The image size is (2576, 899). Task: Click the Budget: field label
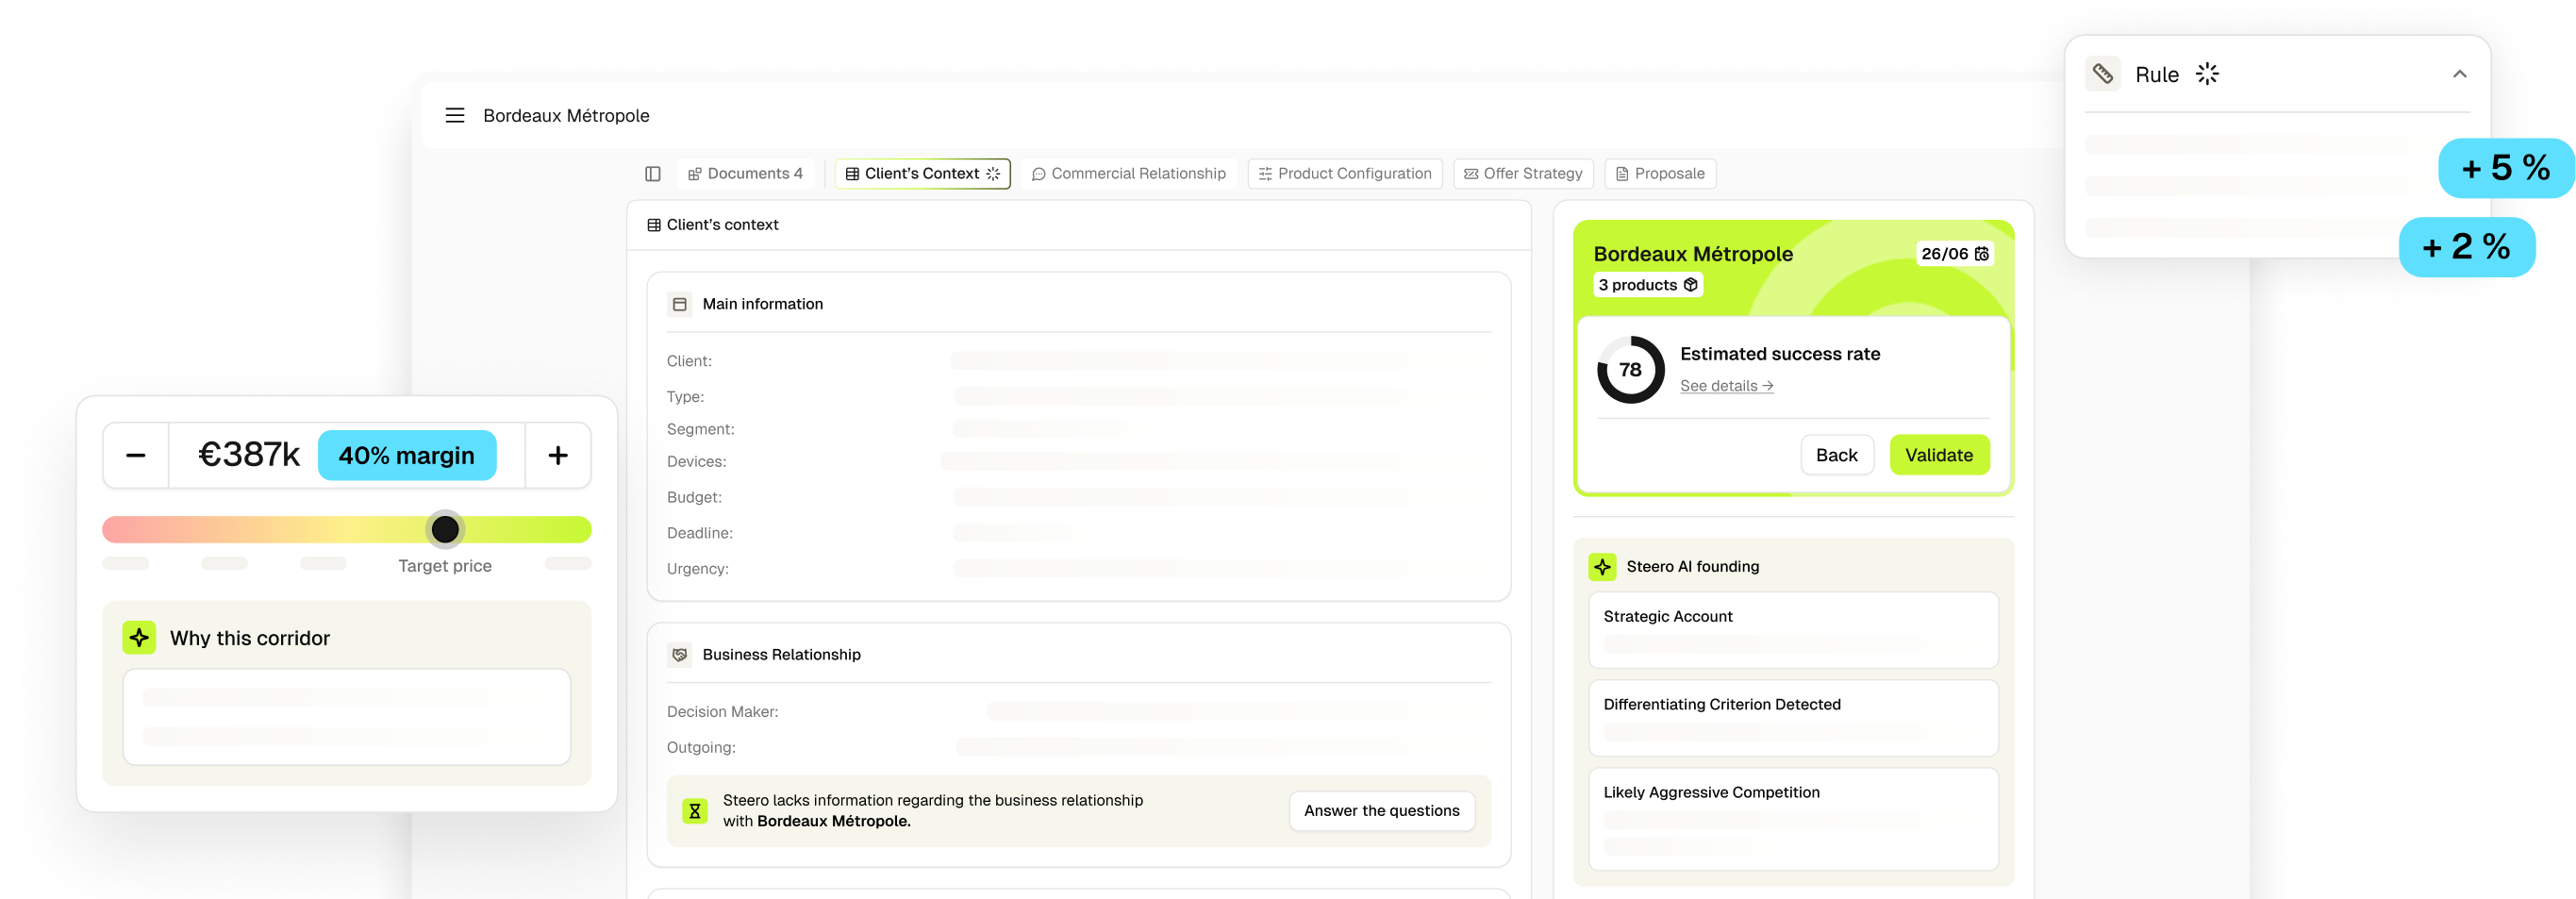click(694, 497)
